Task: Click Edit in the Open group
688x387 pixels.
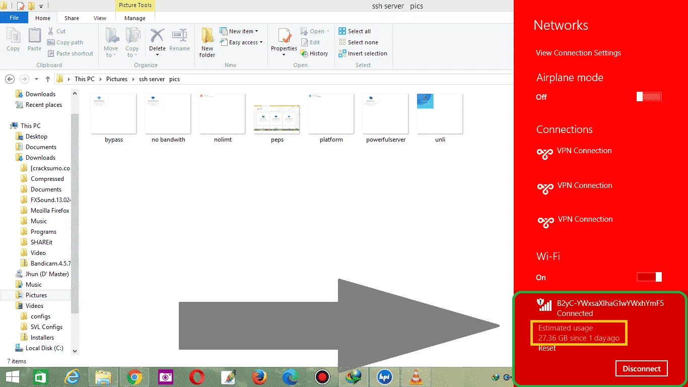Action: point(310,42)
